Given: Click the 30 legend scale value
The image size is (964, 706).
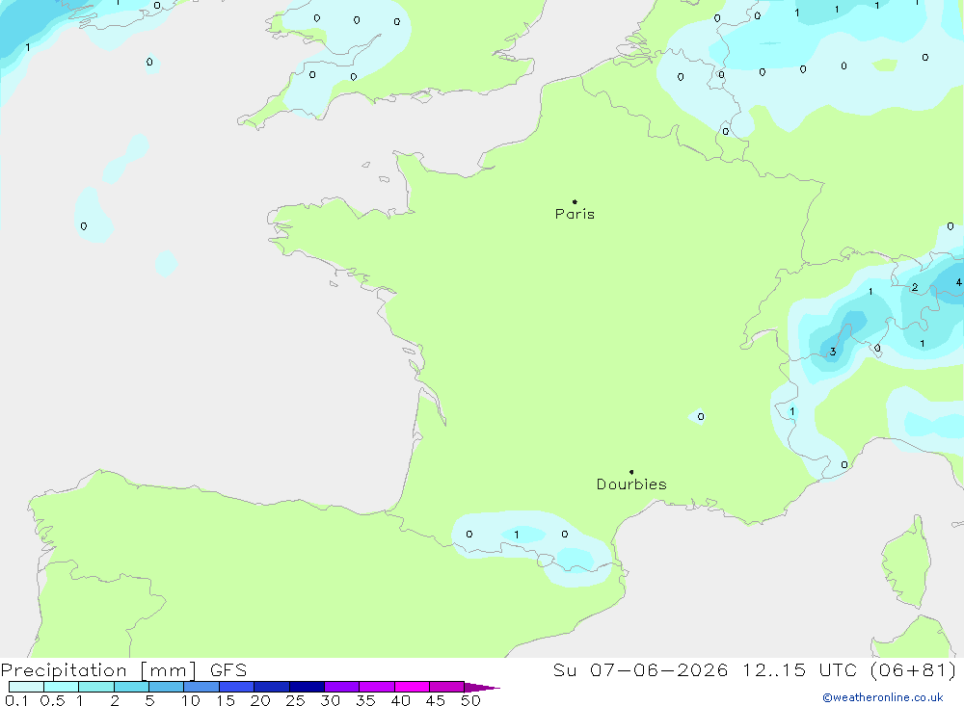Looking at the screenshot, I should 330,700.
